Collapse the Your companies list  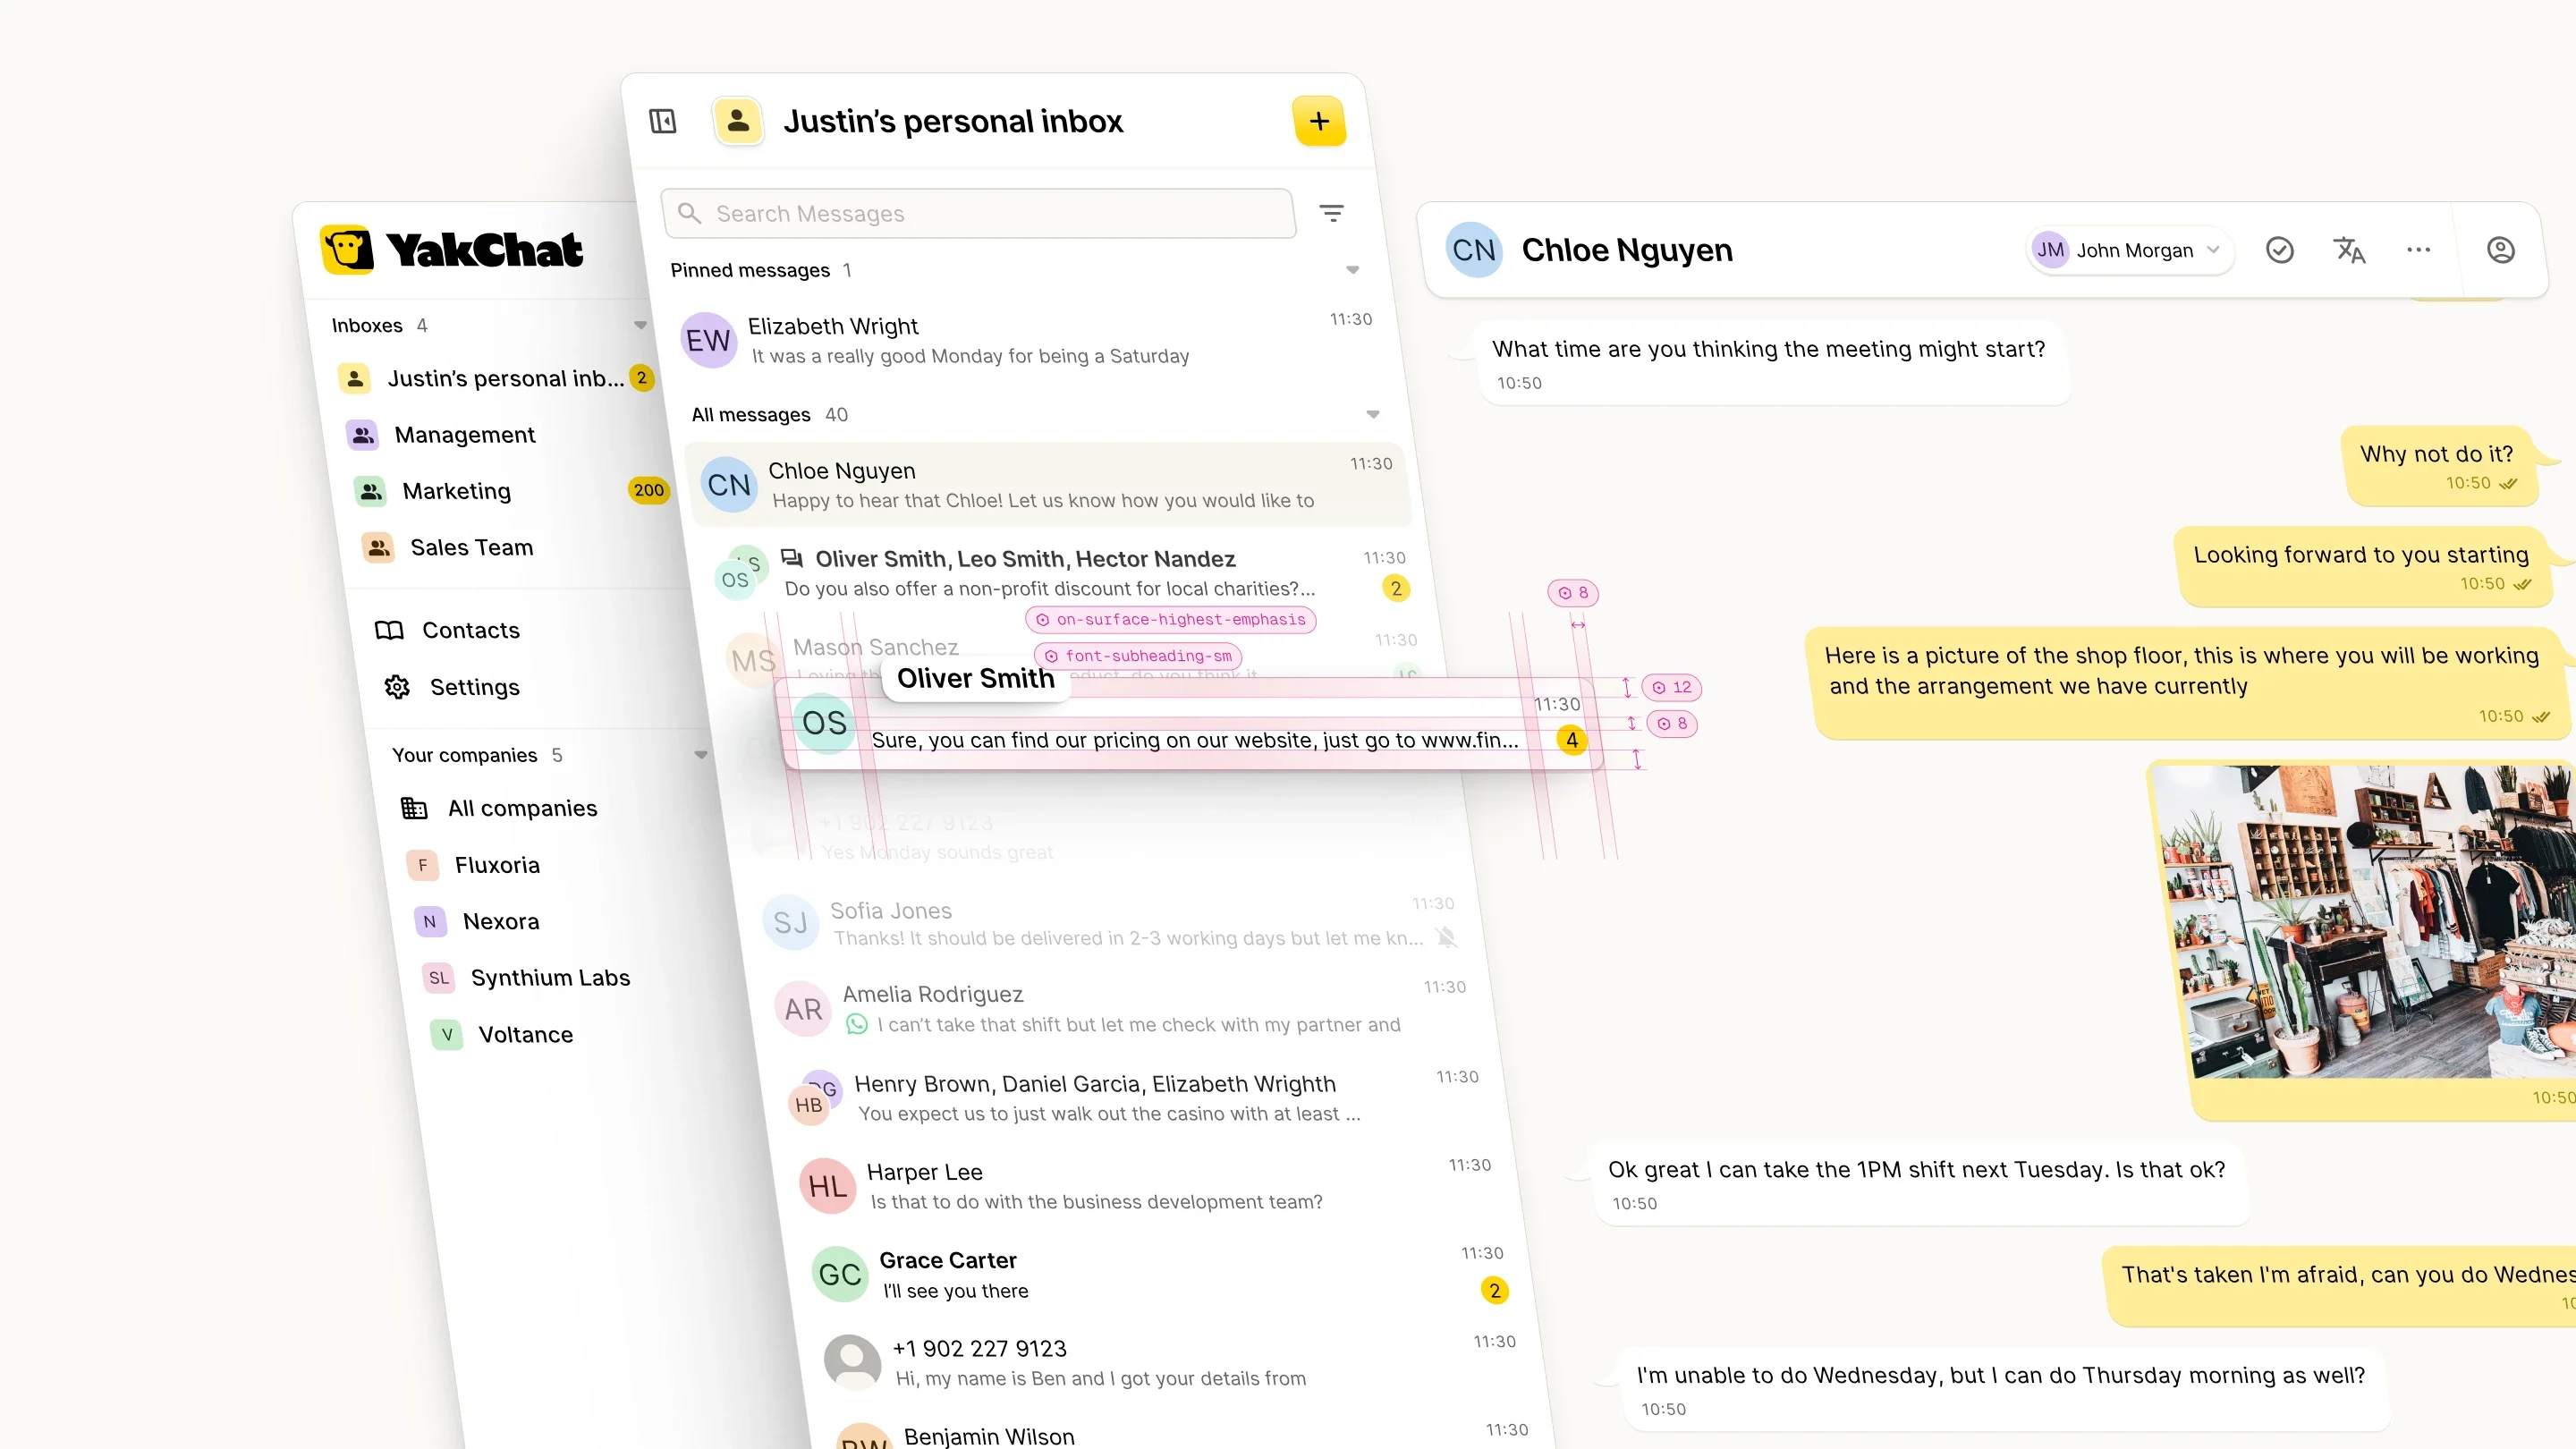point(700,755)
